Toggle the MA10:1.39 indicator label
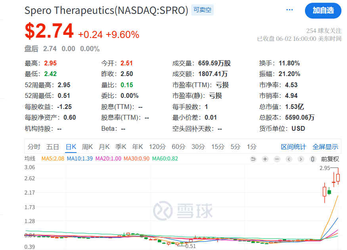The width and height of the screenshot is (347, 250). (80, 159)
